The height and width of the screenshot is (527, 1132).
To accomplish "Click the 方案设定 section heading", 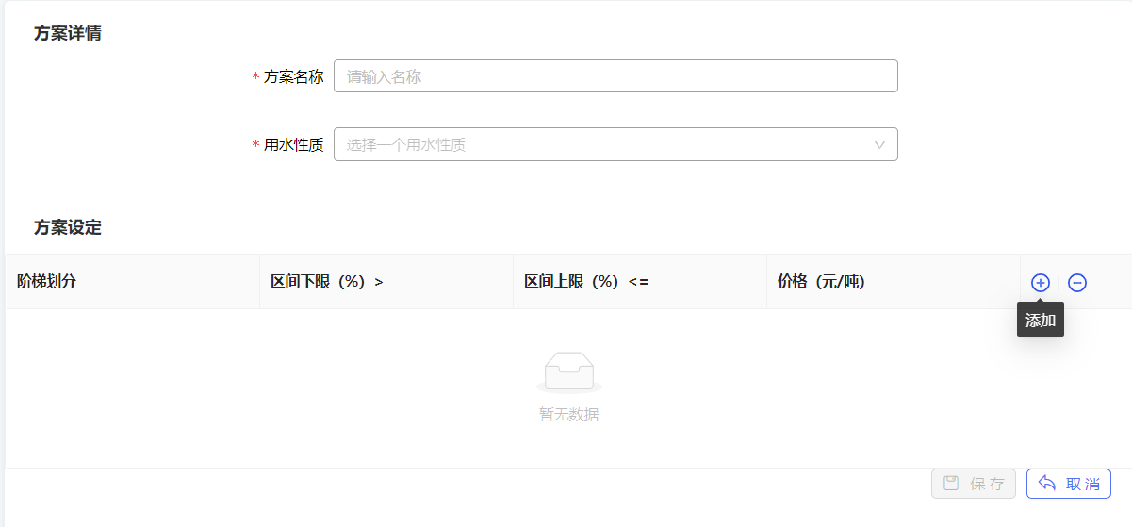I will pos(68,227).
